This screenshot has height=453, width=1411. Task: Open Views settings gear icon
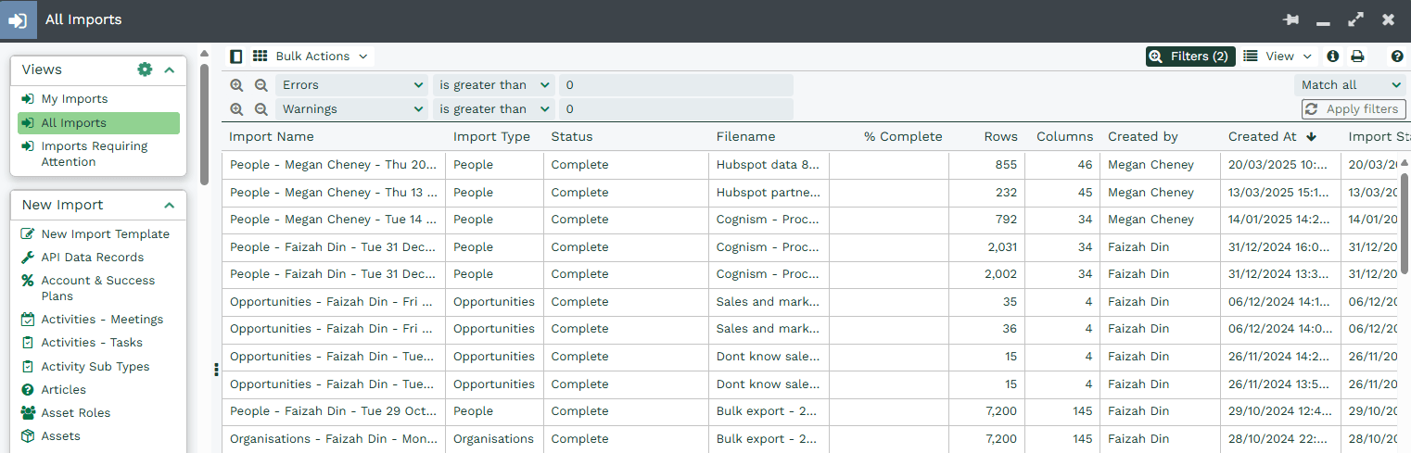[145, 69]
